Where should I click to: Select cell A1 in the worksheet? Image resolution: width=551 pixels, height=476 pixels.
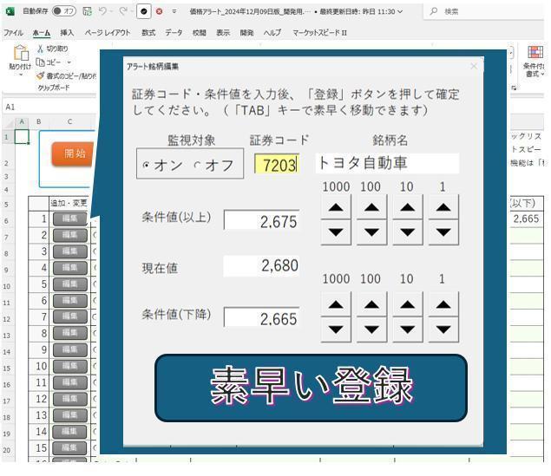[22, 137]
